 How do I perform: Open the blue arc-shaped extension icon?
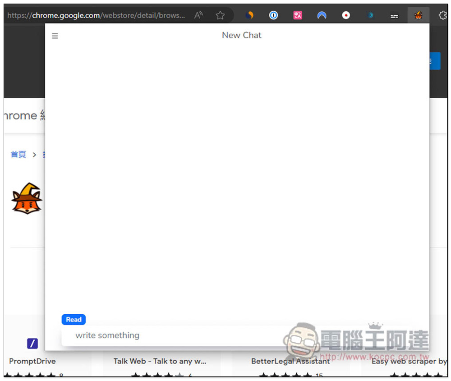[322, 15]
